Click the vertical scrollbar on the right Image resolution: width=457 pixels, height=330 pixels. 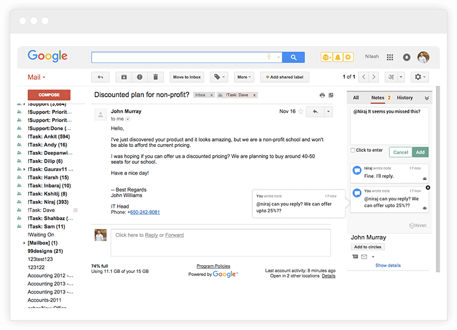click(x=438, y=179)
